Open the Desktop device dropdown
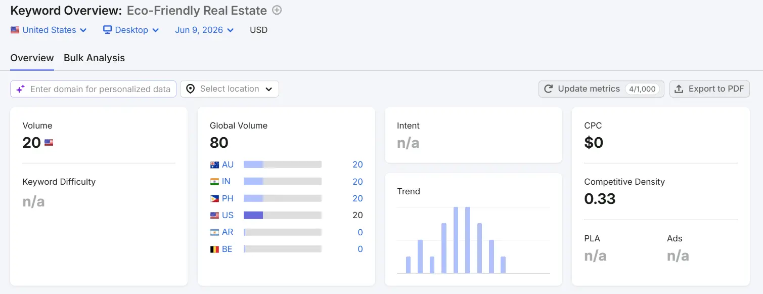 click(x=131, y=30)
